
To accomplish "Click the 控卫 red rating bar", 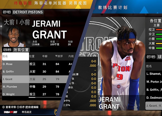I will pos(159,30).
